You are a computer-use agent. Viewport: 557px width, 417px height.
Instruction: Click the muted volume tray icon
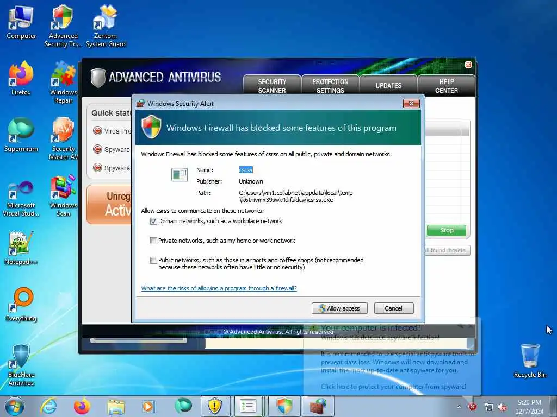(502, 407)
